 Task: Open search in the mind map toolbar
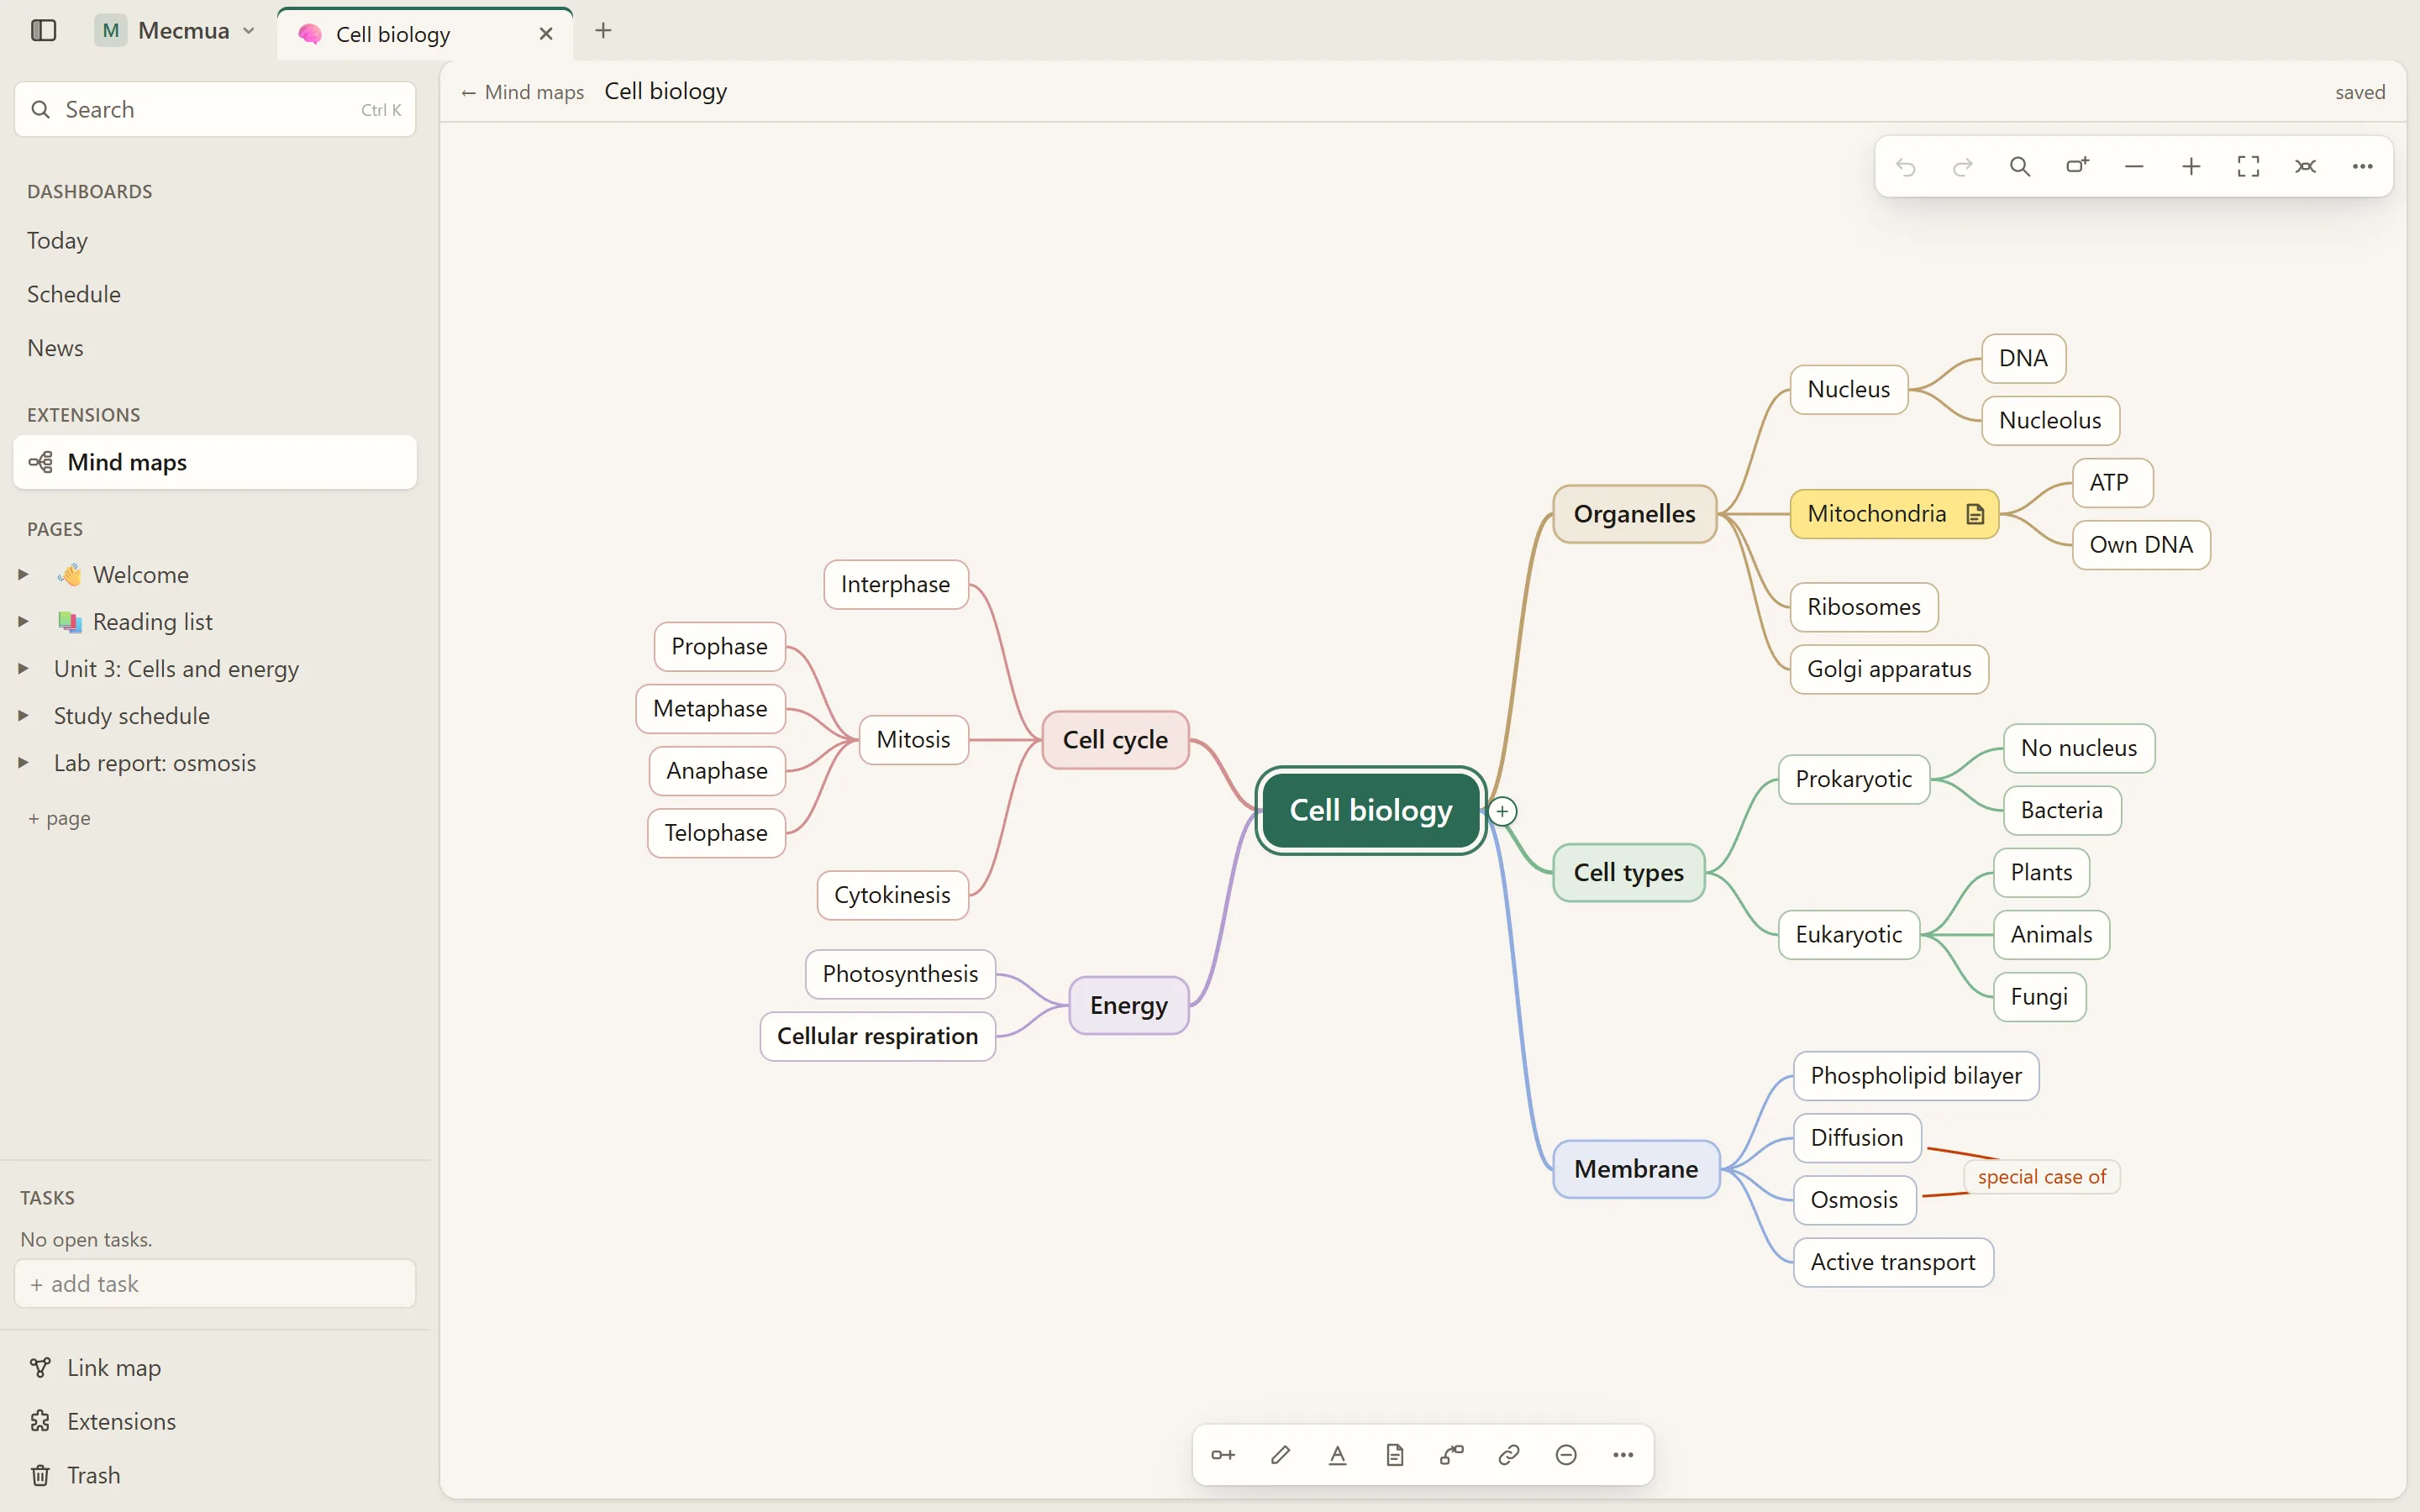point(2019,166)
